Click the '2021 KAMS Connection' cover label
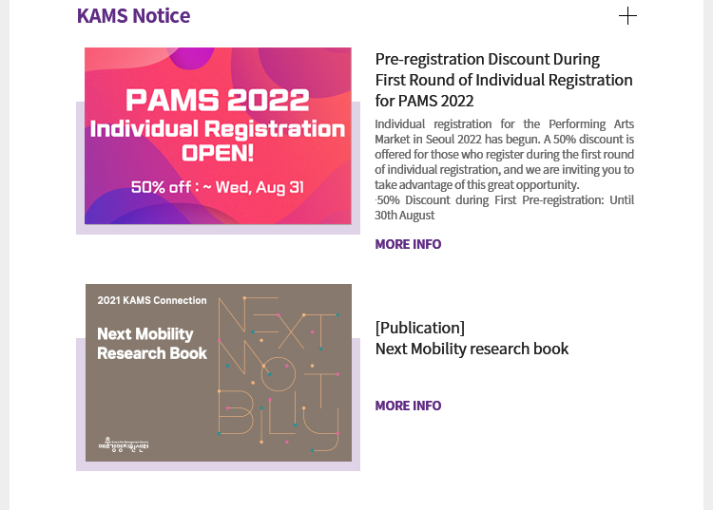The width and height of the screenshot is (713, 510). point(152,300)
